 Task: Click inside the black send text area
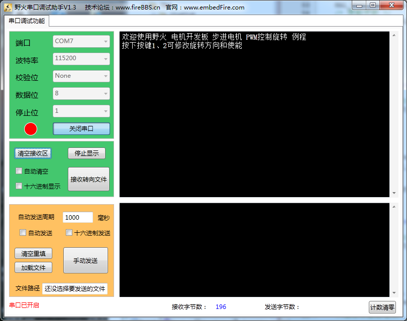[254, 250]
